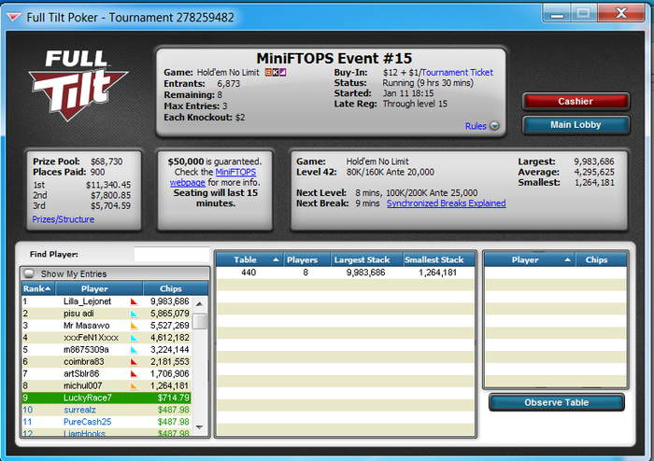654x461 pixels.
Task: Click the player list scrollbar thumb
Action: [201, 321]
